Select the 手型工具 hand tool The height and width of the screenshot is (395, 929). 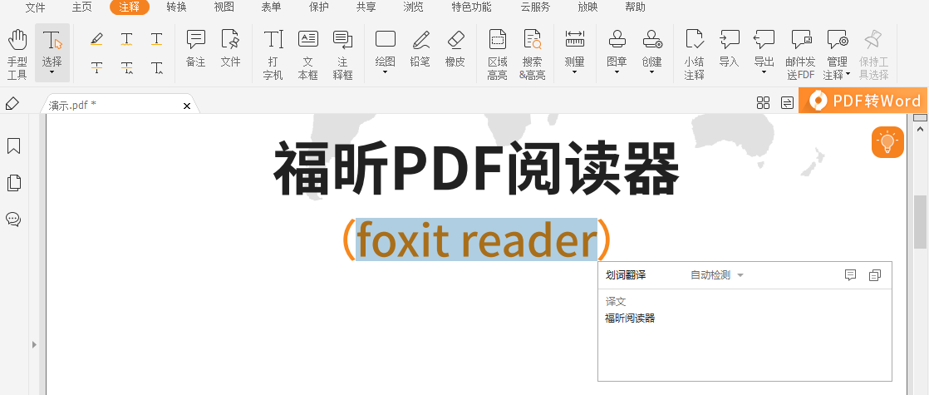tap(17, 54)
